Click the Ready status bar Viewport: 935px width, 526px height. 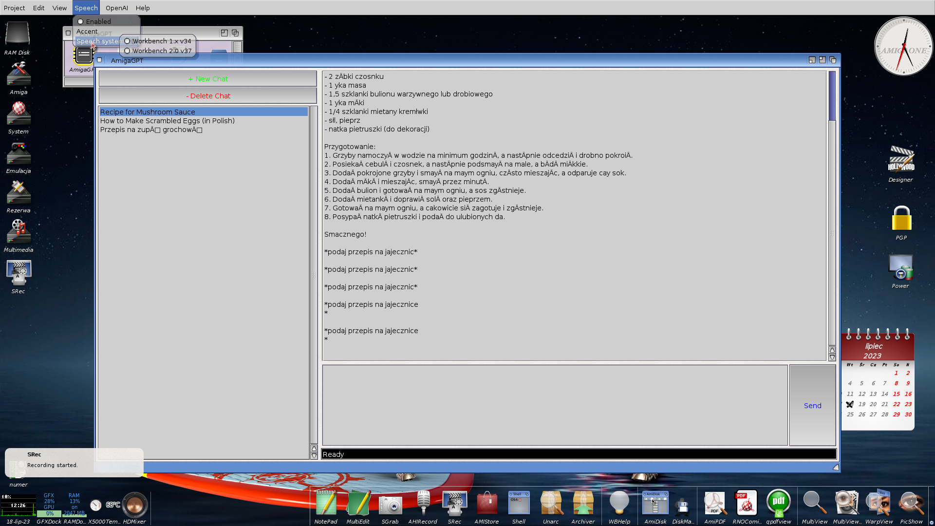tap(579, 454)
